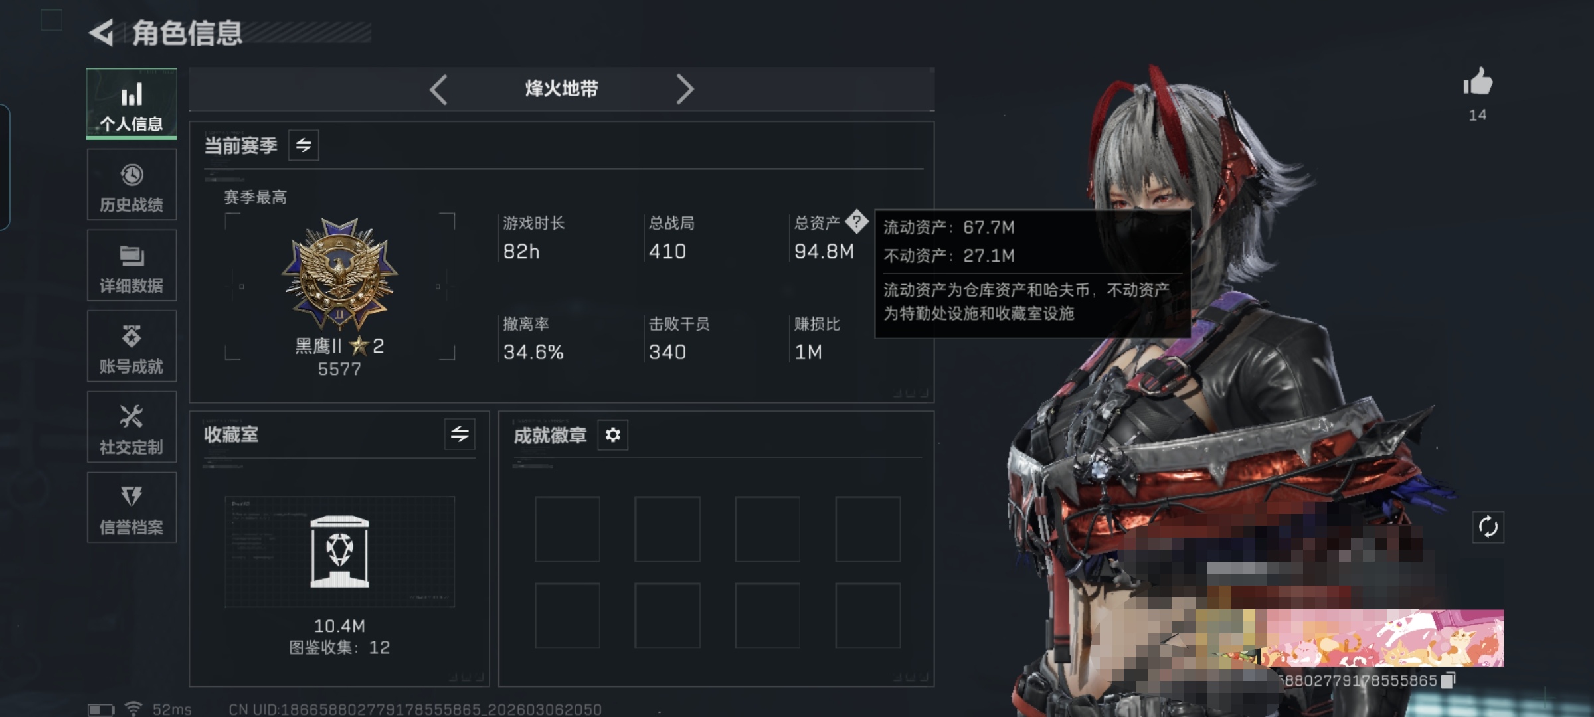Click the 收藏室 trophy display icon
This screenshot has height=717, width=1594.
(339, 551)
